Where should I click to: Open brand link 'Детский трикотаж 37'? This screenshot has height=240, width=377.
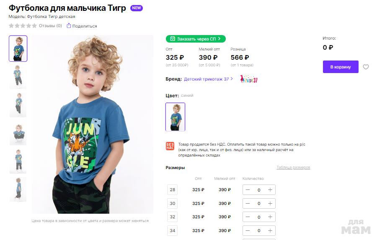tap(207, 79)
